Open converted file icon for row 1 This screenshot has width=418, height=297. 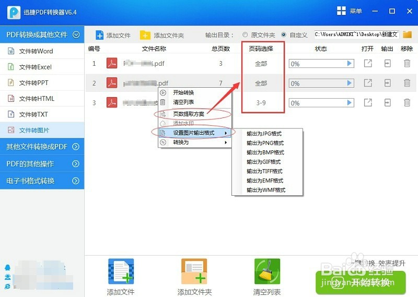click(368, 63)
